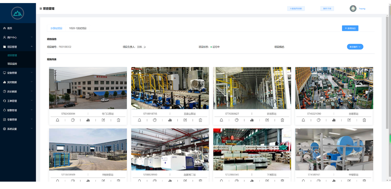Open the ST10659909 site photo thumbnail
Viewport: 391px width, 189px height.
click(x=88, y=150)
